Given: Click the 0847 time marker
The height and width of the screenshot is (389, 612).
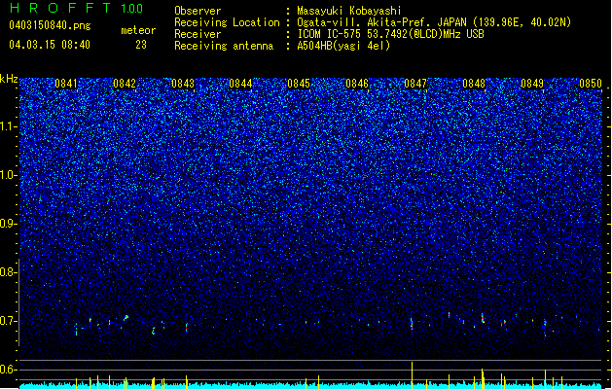Looking at the screenshot, I should pyautogui.click(x=415, y=84).
